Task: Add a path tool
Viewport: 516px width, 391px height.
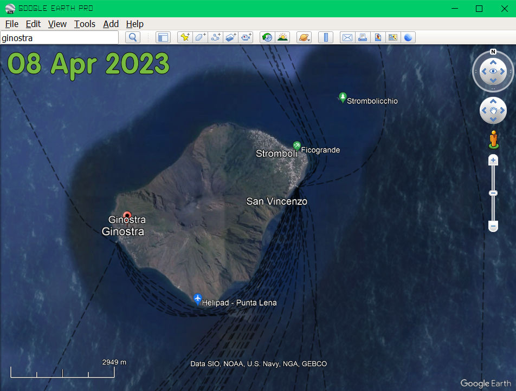Action: click(216, 37)
